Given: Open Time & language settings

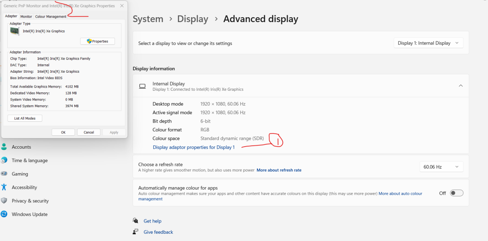Looking at the screenshot, I should point(30,160).
